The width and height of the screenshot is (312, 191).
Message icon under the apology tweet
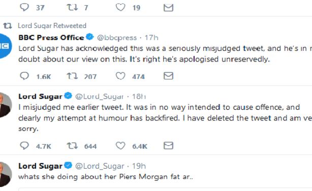click(x=168, y=145)
